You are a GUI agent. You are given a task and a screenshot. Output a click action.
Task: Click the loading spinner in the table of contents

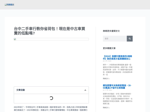pos(51,98)
